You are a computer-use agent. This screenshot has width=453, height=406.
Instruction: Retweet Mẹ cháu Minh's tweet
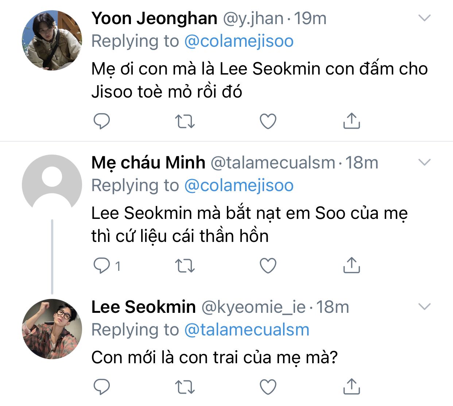coord(185,266)
